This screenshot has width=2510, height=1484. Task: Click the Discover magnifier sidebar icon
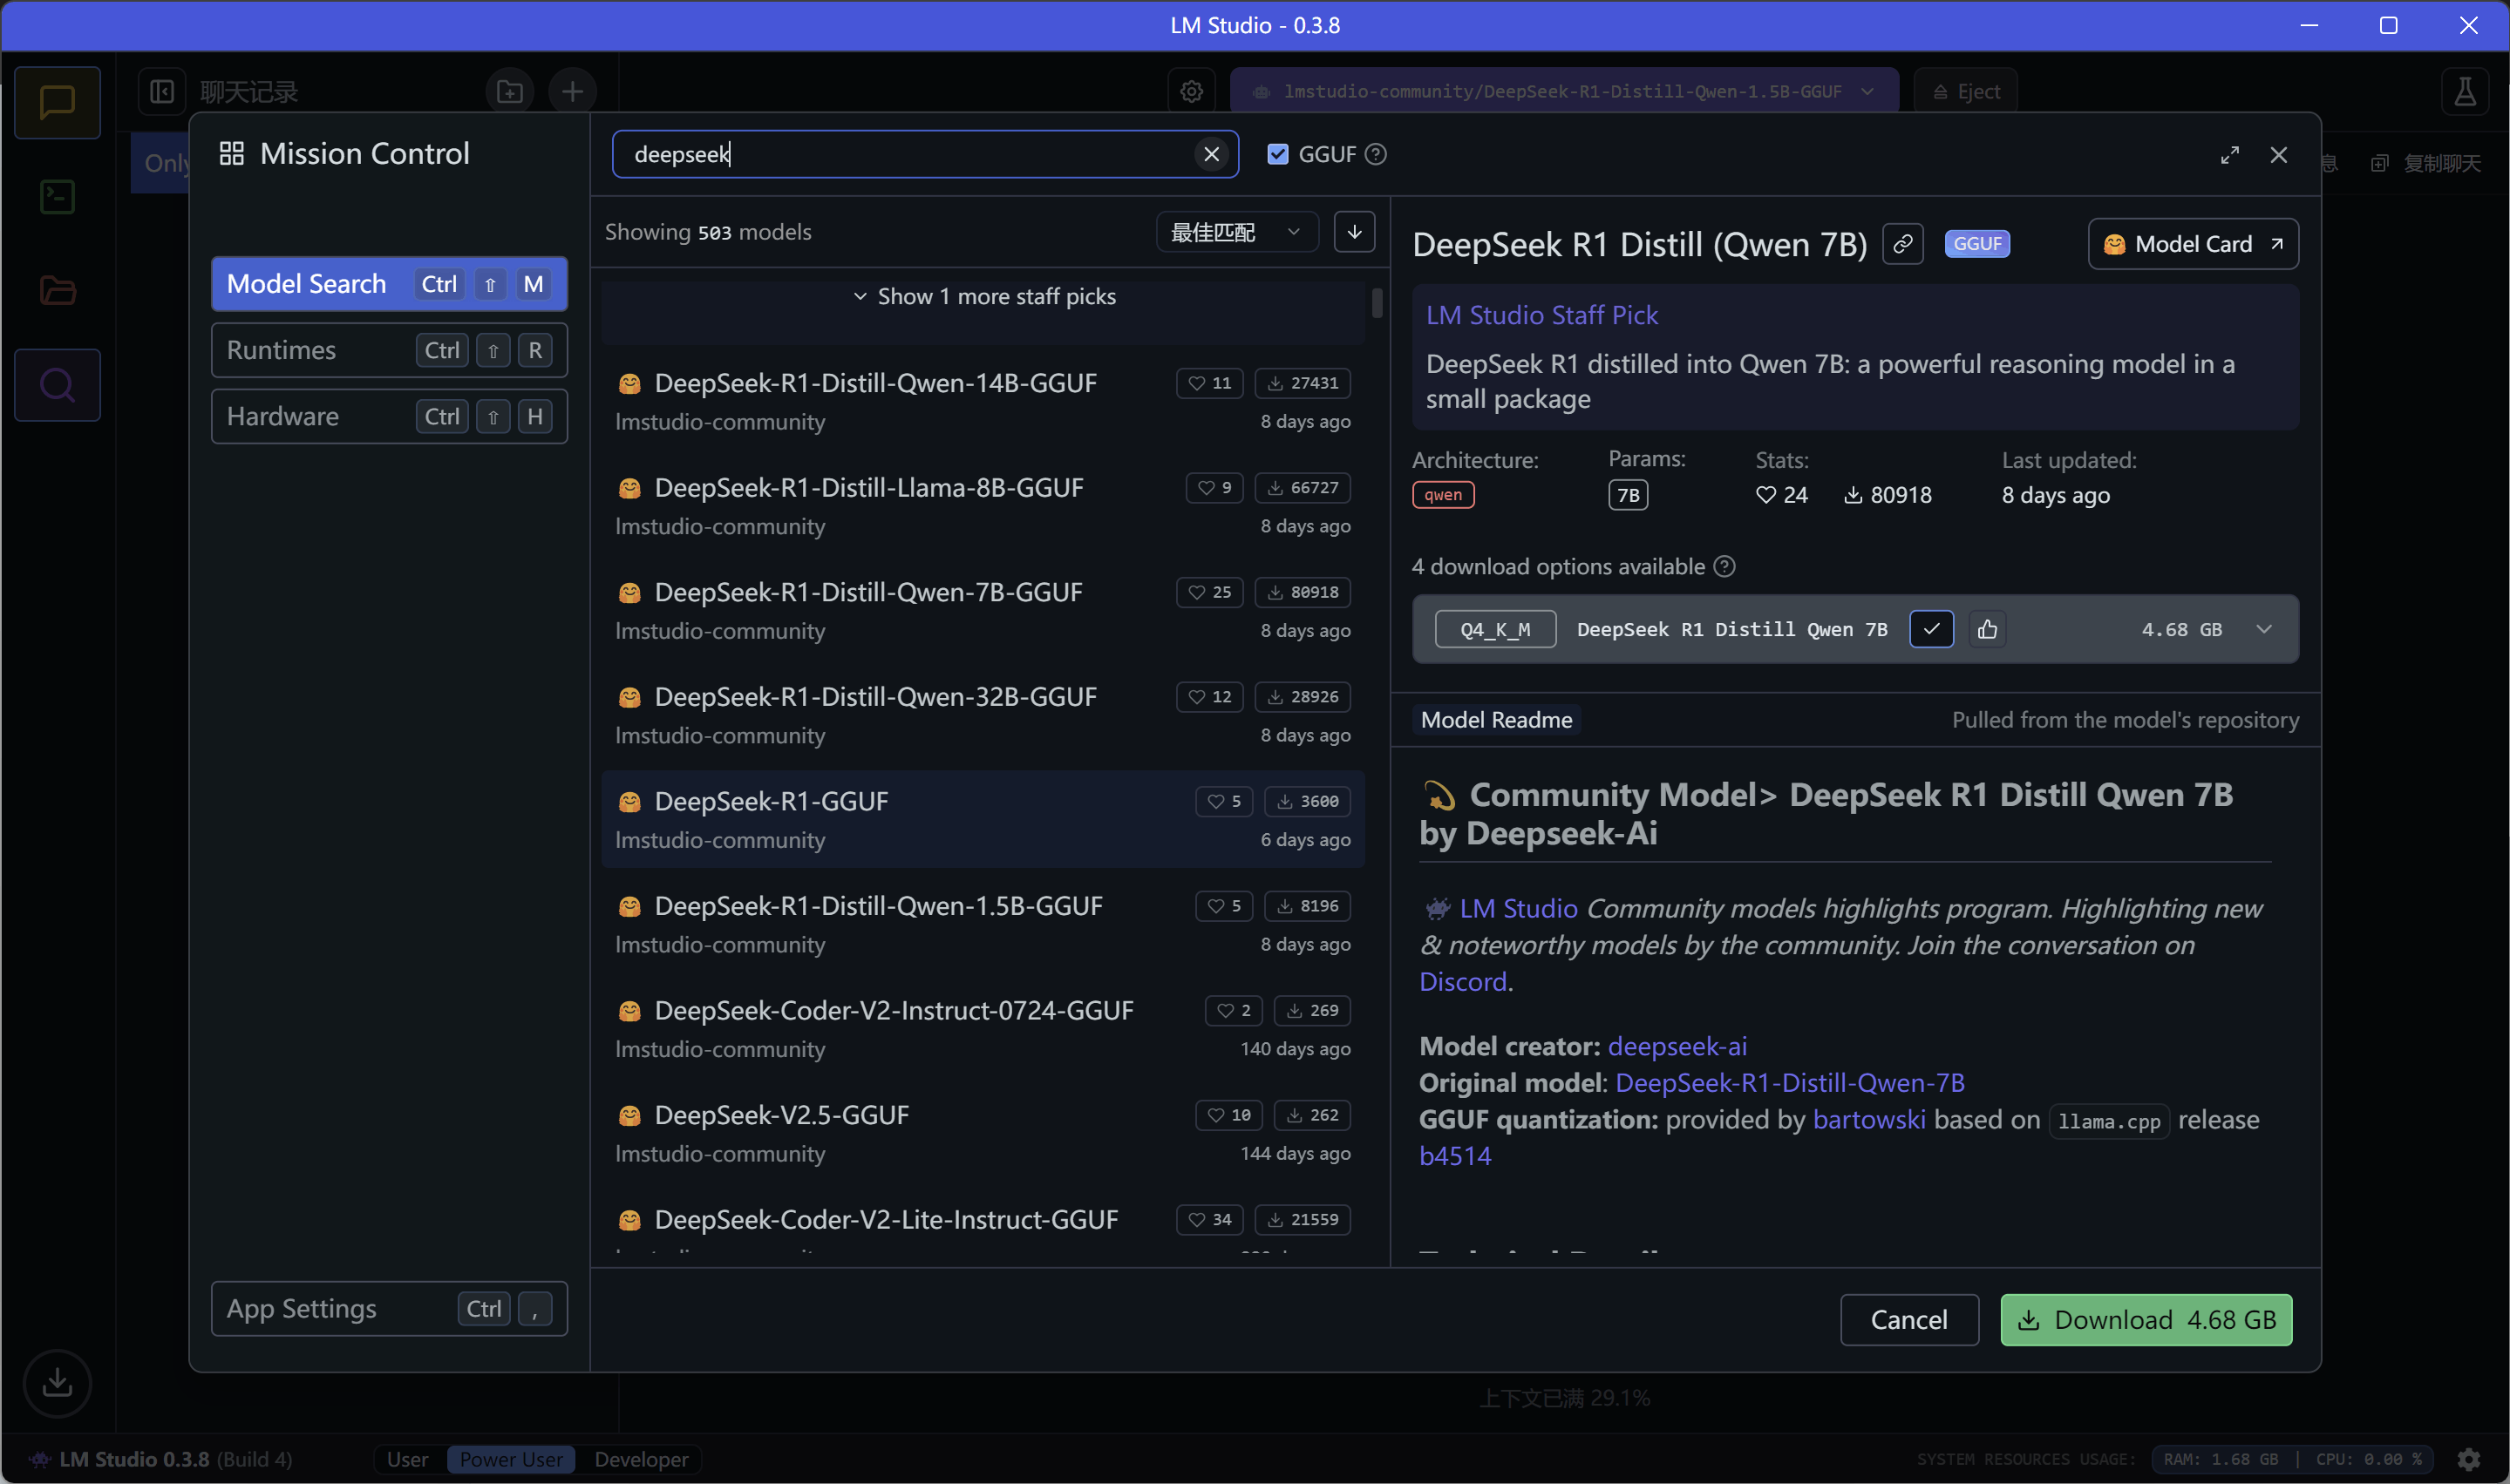(x=57, y=385)
